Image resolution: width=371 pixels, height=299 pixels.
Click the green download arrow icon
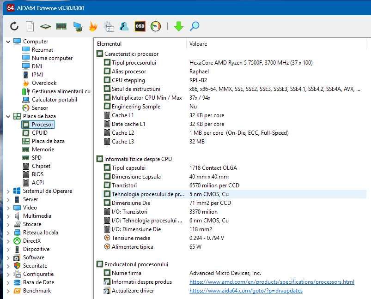click(x=179, y=26)
